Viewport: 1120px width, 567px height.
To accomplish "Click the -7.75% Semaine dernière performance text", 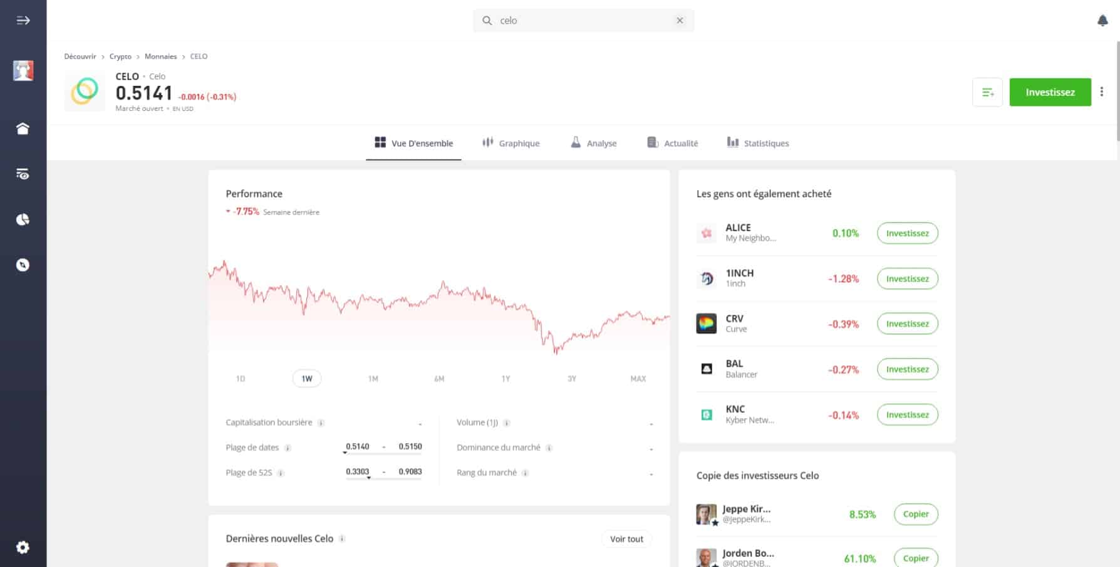I will [272, 212].
